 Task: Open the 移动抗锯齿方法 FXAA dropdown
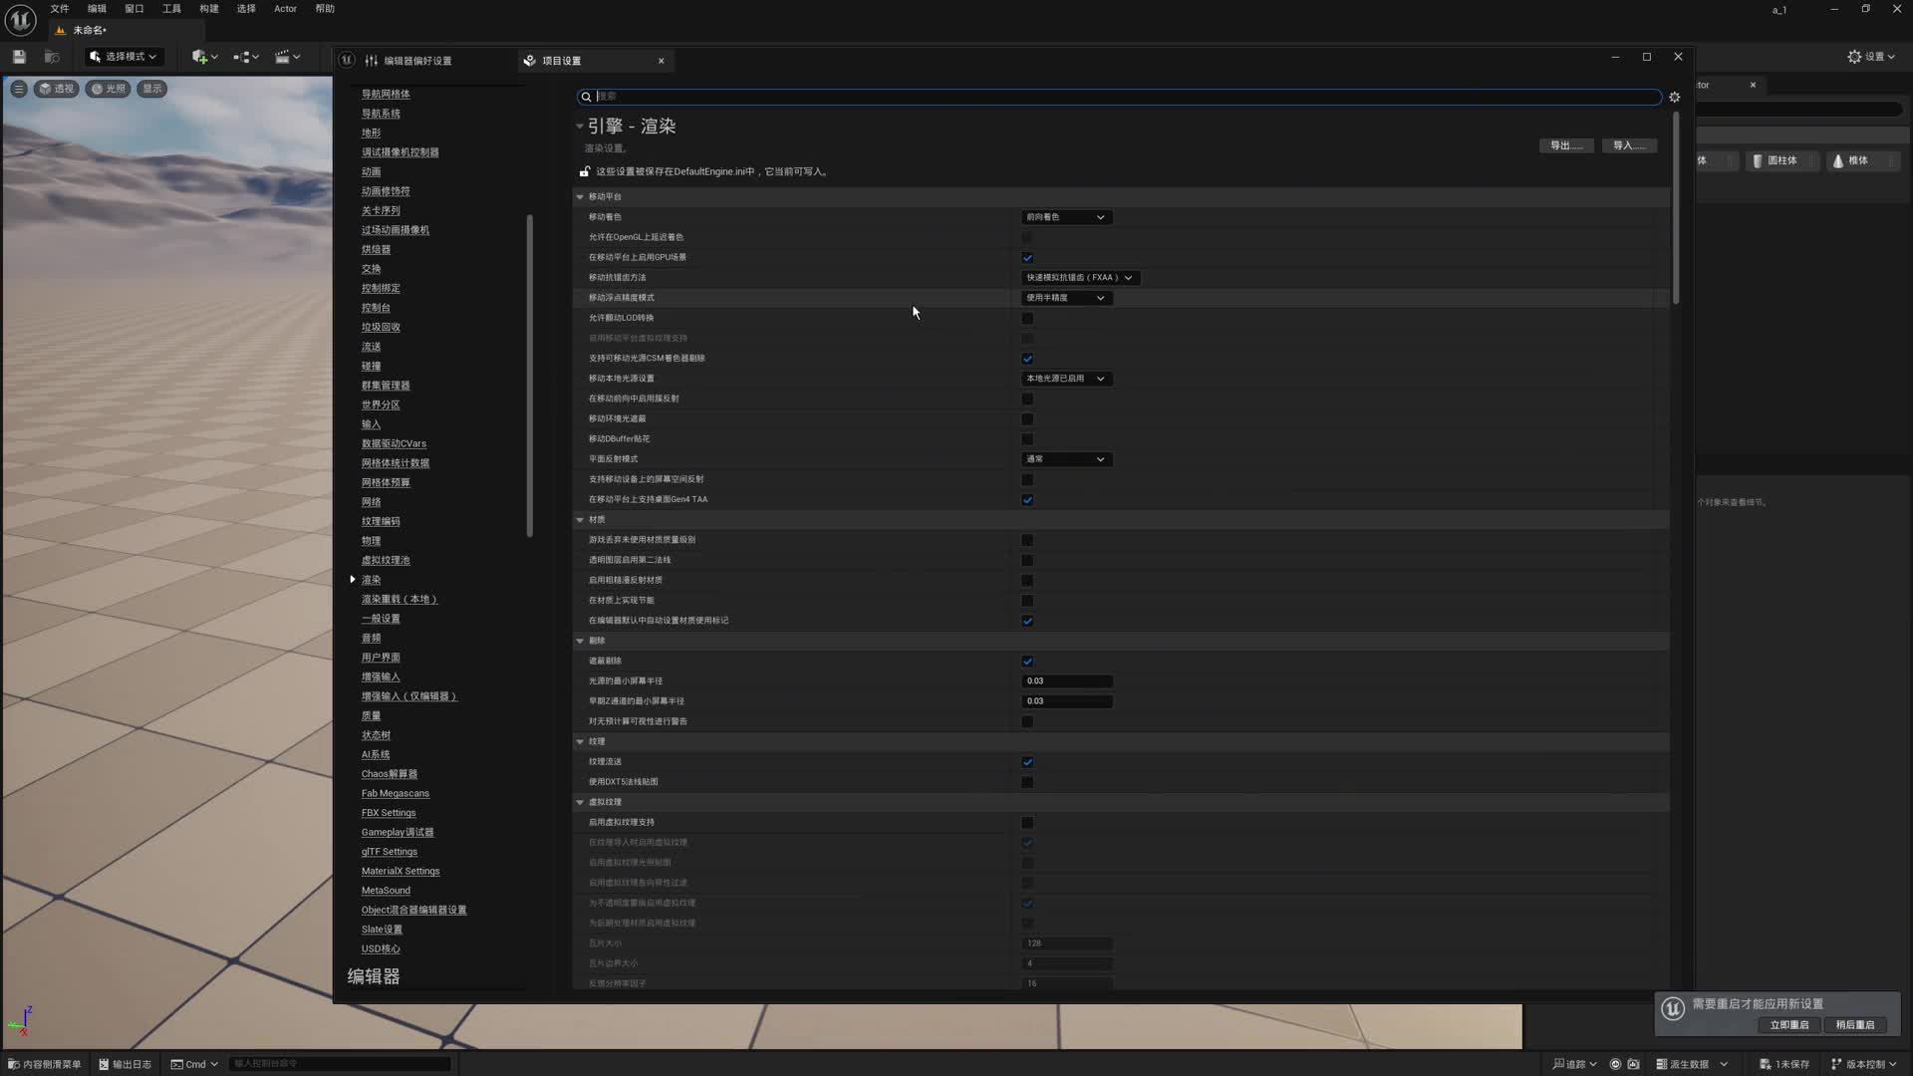click(1079, 277)
